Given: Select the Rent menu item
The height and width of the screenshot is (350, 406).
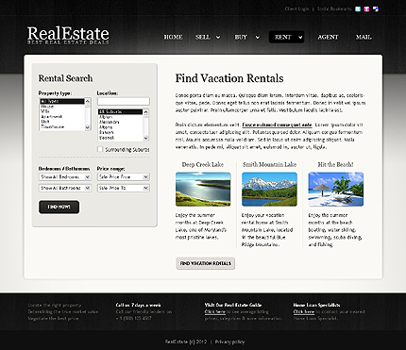Looking at the screenshot, I should 283,37.
